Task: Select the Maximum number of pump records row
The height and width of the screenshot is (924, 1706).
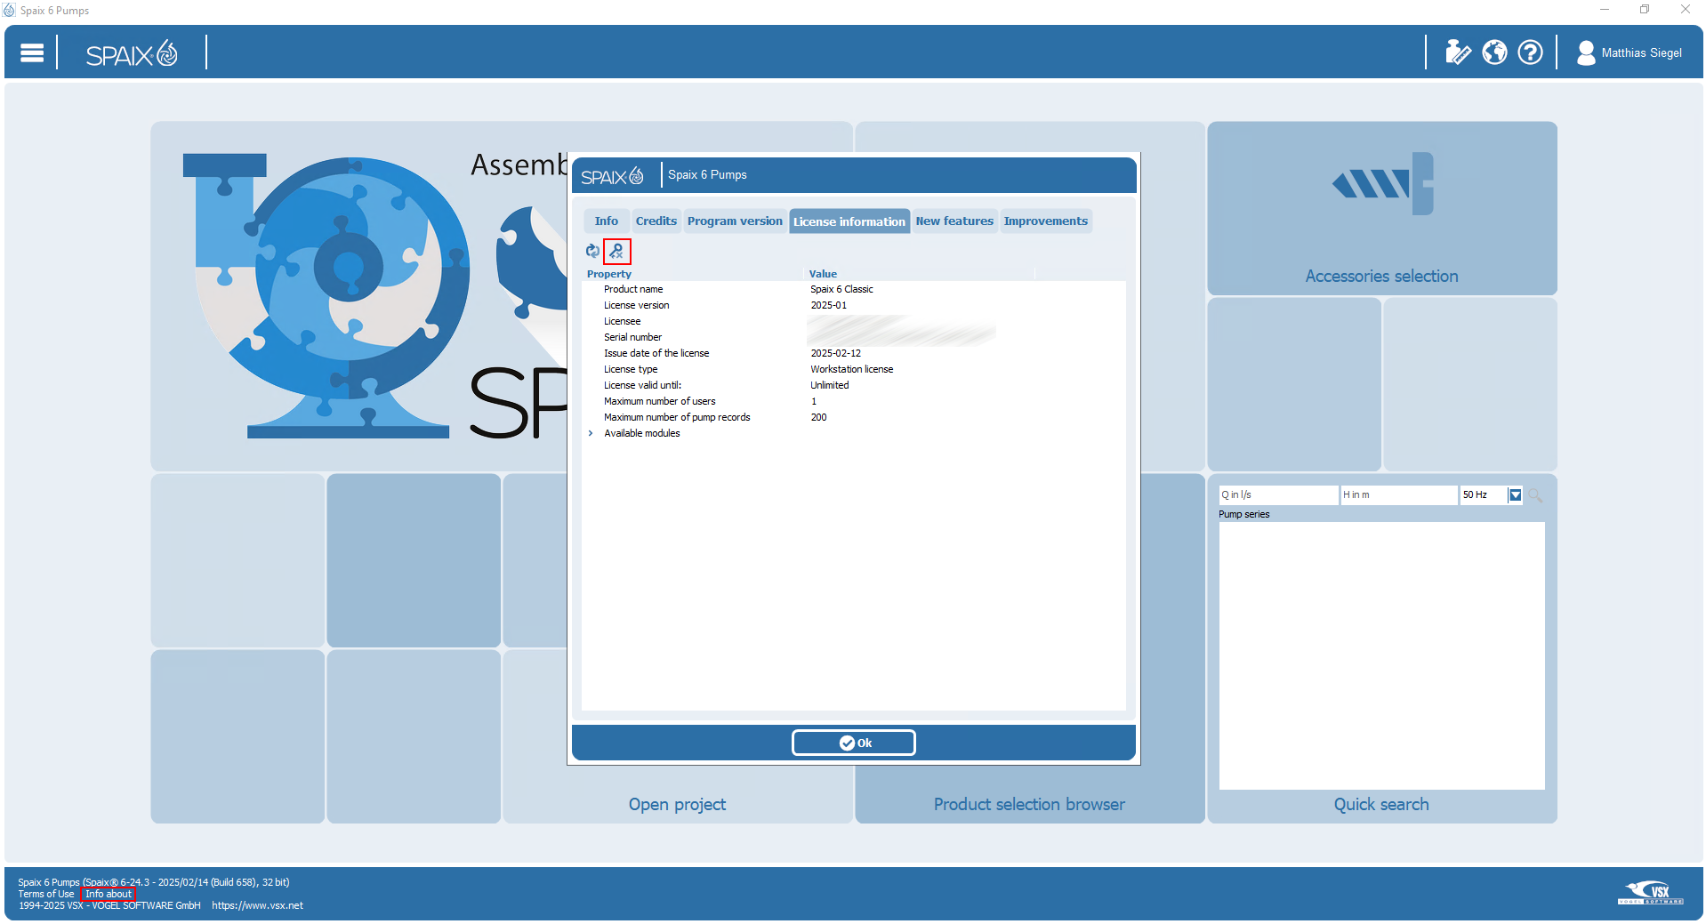Action: click(854, 418)
